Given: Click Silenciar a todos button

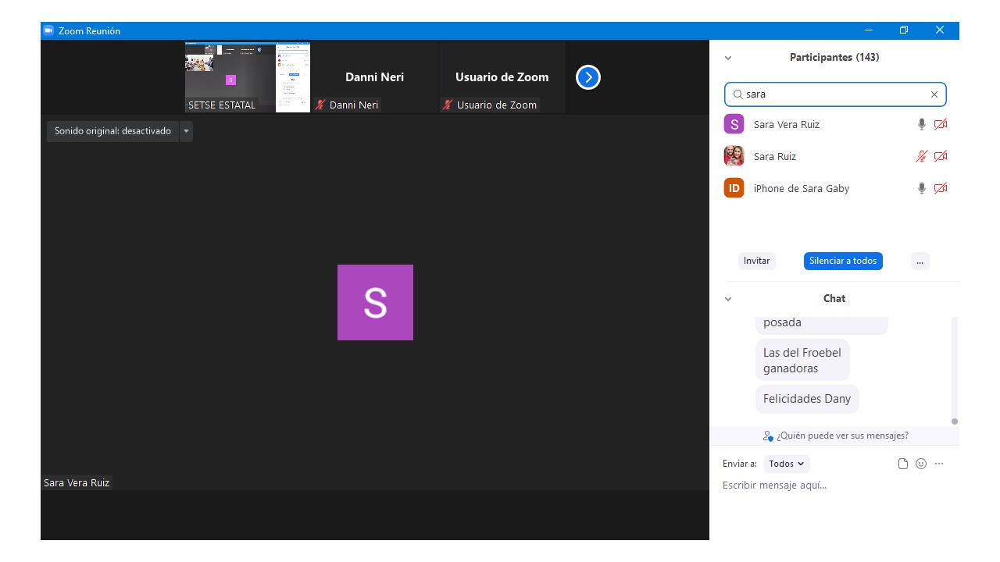Looking at the screenshot, I should [843, 261].
